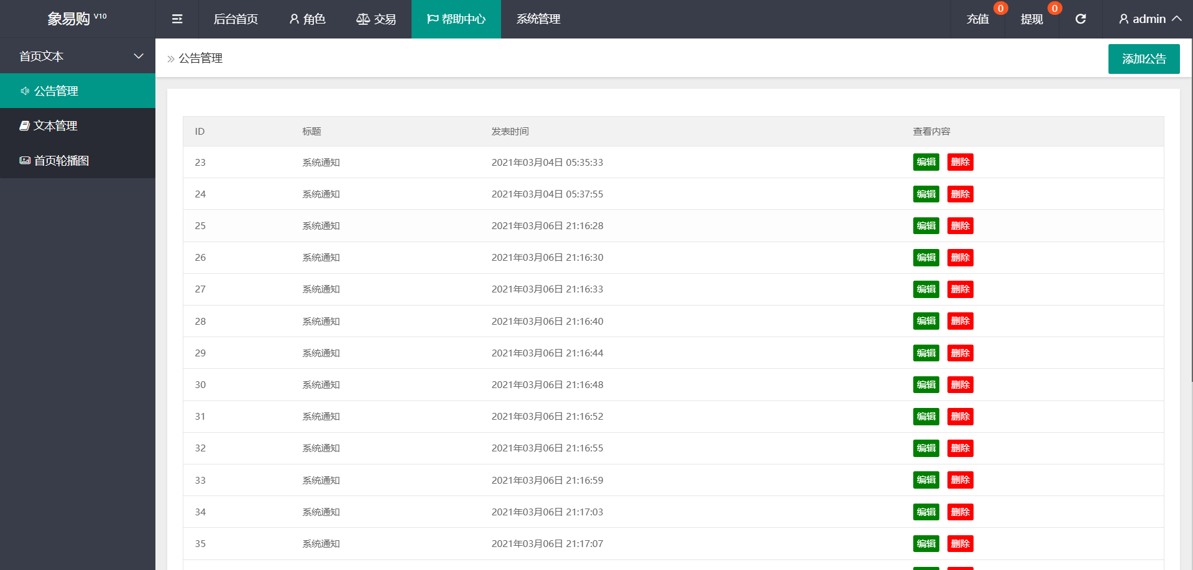Select 公告管理 in the sidebar
Viewport: 1193px width, 570px height.
(78, 91)
